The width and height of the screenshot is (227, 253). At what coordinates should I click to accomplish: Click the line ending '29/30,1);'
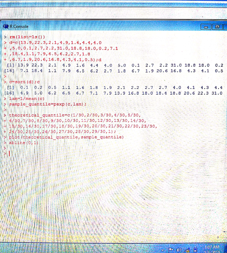[62, 132]
